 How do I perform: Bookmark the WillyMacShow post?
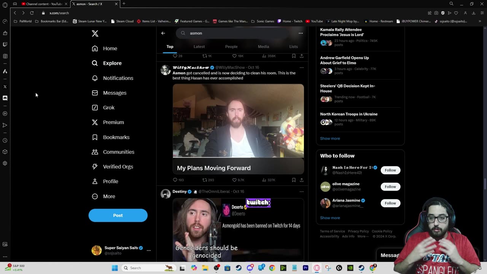pos(294,180)
